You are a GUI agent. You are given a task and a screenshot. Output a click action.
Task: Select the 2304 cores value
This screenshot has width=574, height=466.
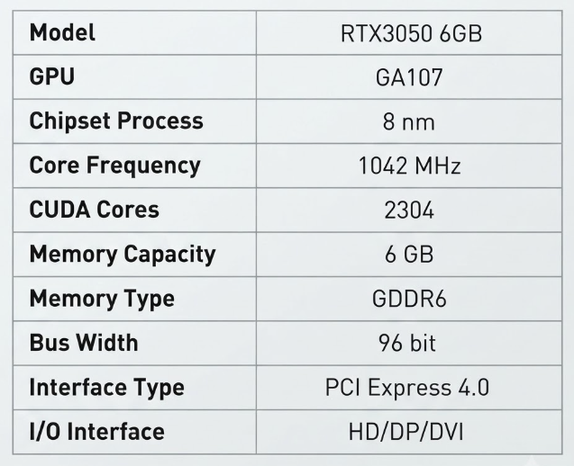click(x=409, y=211)
